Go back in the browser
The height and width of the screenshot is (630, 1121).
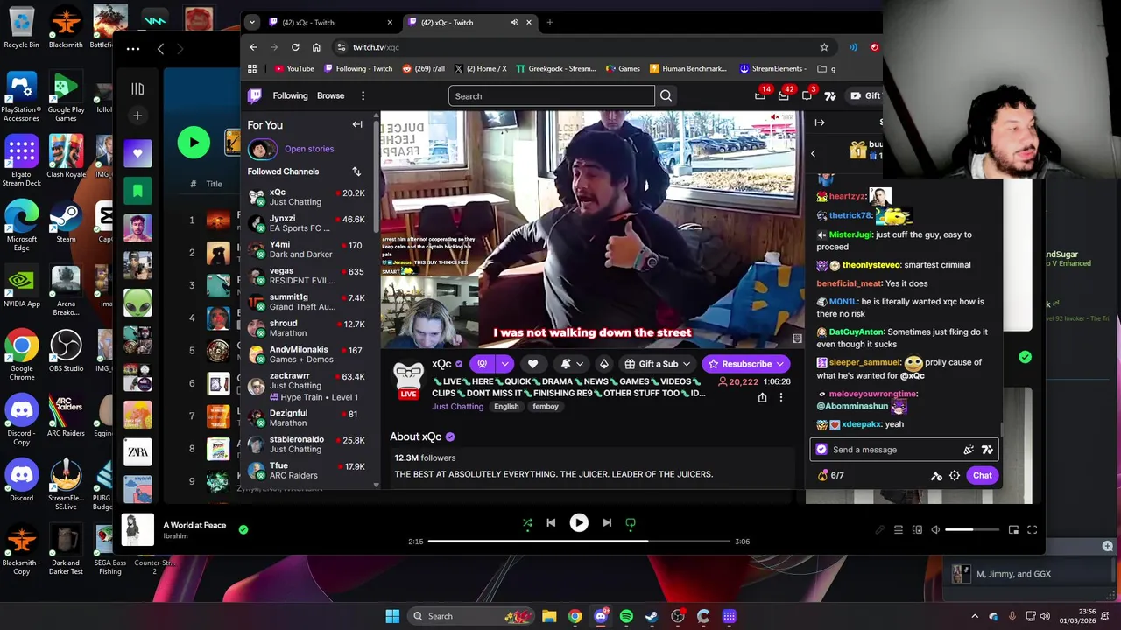click(x=253, y=47)
